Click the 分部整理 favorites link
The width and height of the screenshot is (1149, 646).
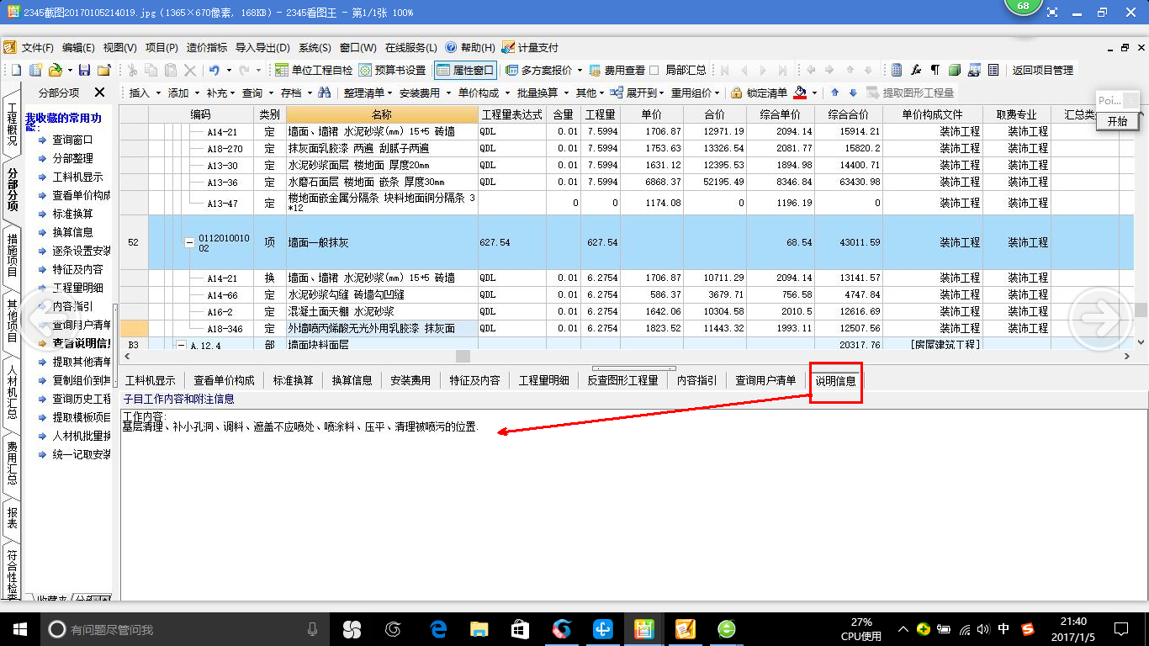[x=72, y=158]
